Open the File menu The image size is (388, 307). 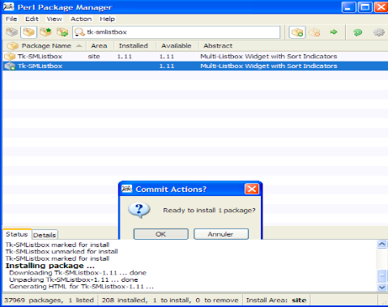[11, 19]
